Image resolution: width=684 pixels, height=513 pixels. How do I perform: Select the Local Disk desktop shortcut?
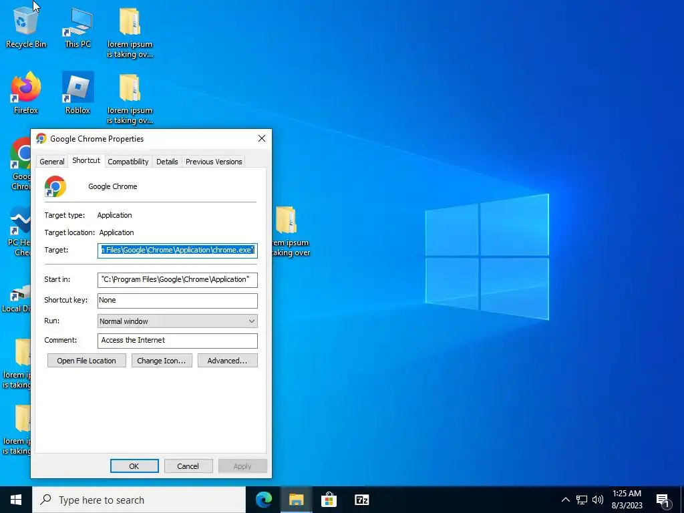(17, 298)
